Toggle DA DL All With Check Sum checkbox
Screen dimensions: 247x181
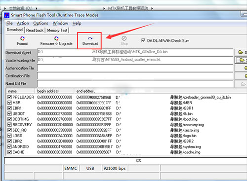(143, 40)
